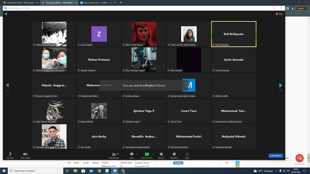Open the weather widget showing 30°C Berawan
The width and height of the screenshot is (310, 174).
pos(263,171)
